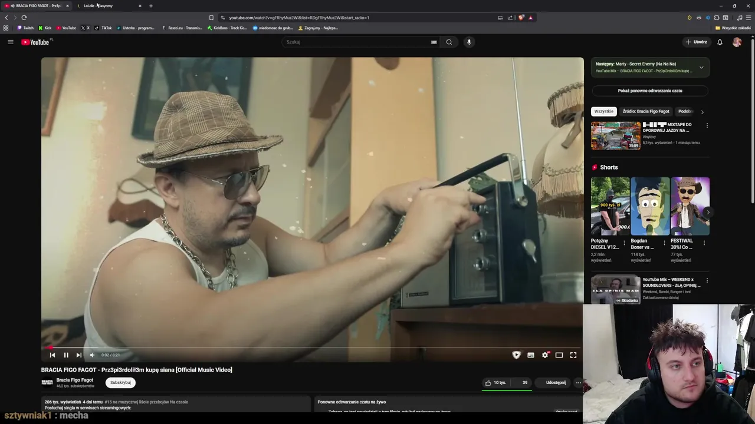
Task: Open options for MIXTAPE DO ODPOROWEJ JAZDY video
Action: (x=707, y=125)
